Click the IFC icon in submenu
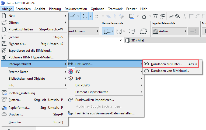Screen dimensions: 206x130 click(71, 72)
